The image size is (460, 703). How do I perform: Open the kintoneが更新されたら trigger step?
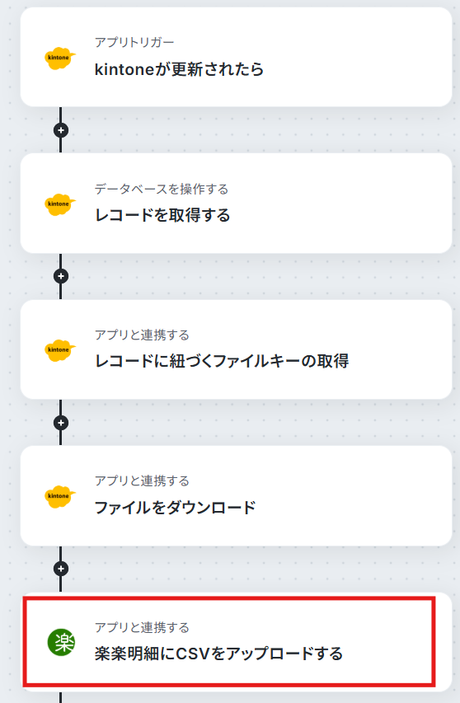[x=237, y=57]
